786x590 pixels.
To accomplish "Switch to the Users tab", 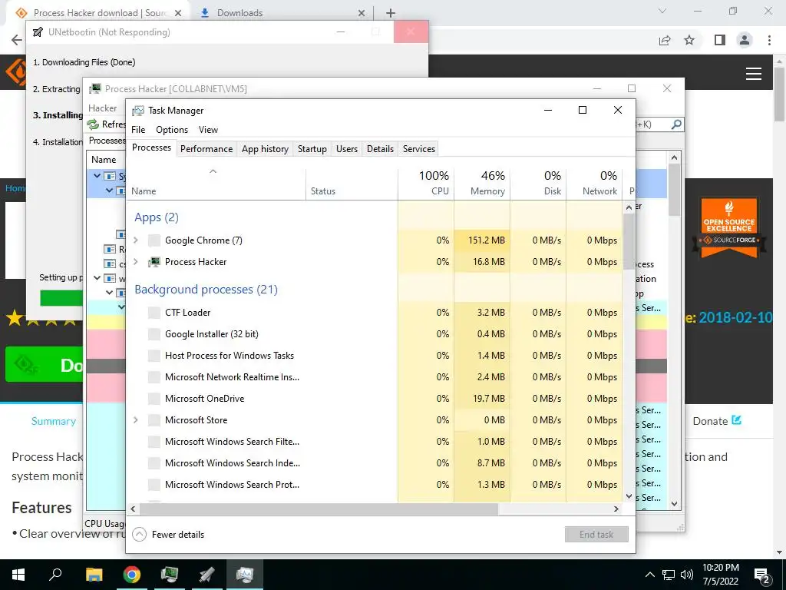I will point(347,149).
